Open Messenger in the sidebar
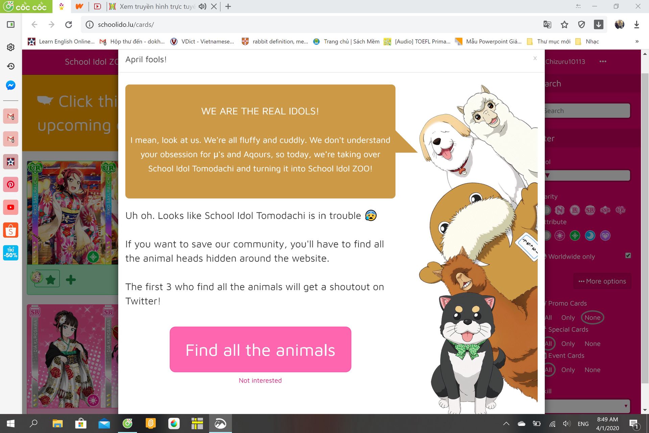Screen dimensions: 649x433 pos(10,85)
